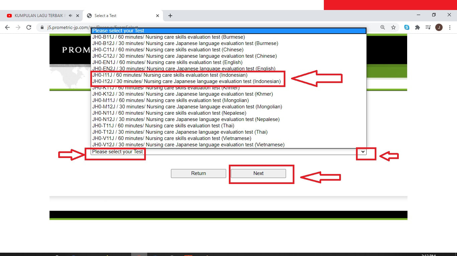Image resolution: width=457 pixels, height=256 pixels.
Task: Click the Next button
Action: click(258, 173)
